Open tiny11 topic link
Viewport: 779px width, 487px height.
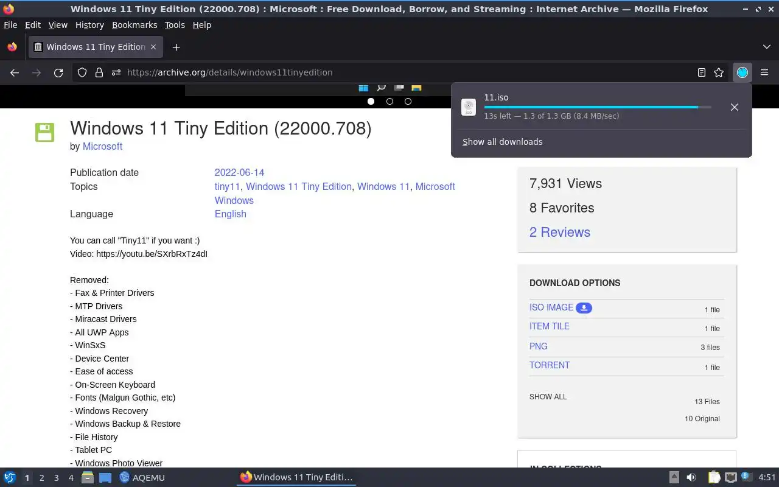click(227, 186)
